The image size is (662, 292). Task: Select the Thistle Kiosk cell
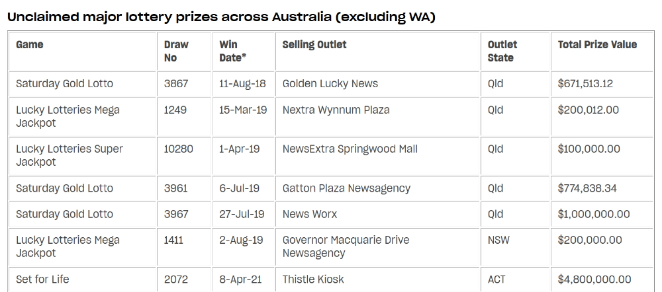[377, 279]
